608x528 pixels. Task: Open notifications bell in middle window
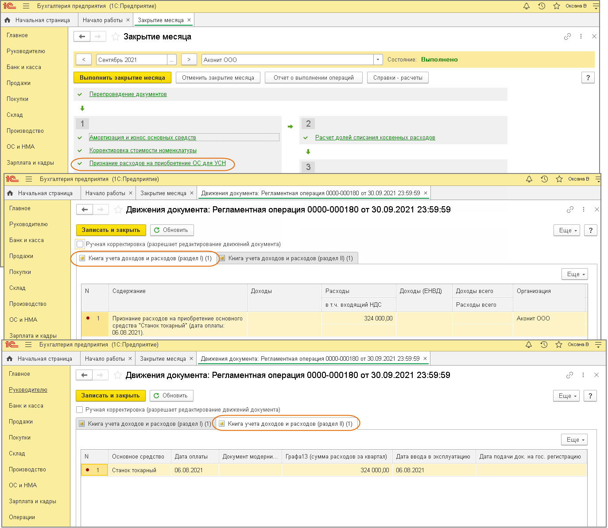(529, 179)
